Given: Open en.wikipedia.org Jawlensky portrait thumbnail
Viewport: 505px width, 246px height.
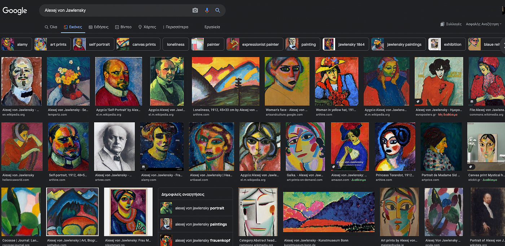Looking at the screenshot, I should coord(21,81).
